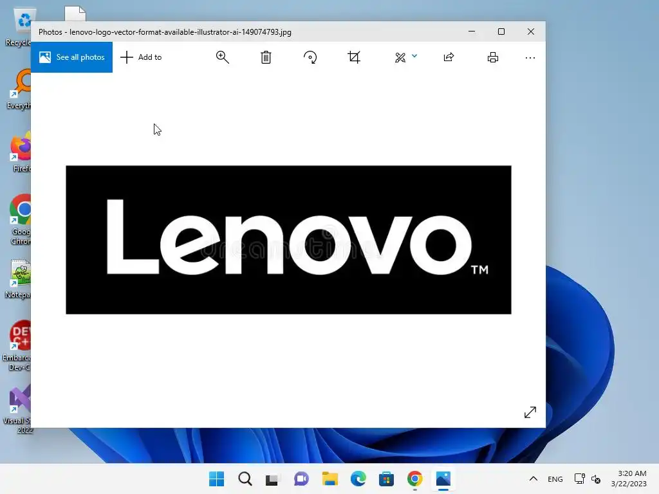Close the Photos window
The height and width of the screenshot is (494, 659).
pos(531,32)
